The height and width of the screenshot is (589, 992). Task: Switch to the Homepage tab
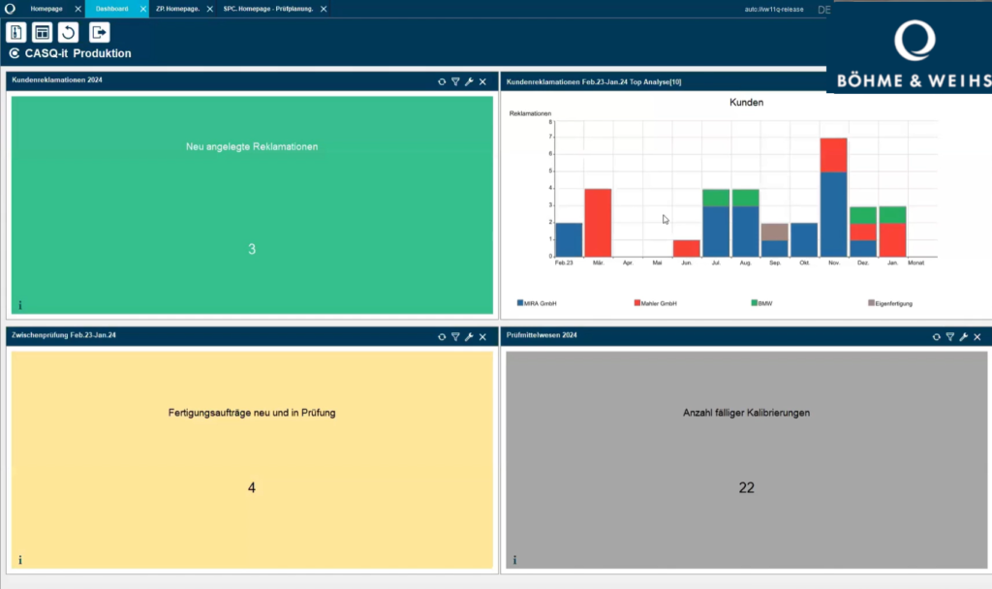[x=46, y=9]
